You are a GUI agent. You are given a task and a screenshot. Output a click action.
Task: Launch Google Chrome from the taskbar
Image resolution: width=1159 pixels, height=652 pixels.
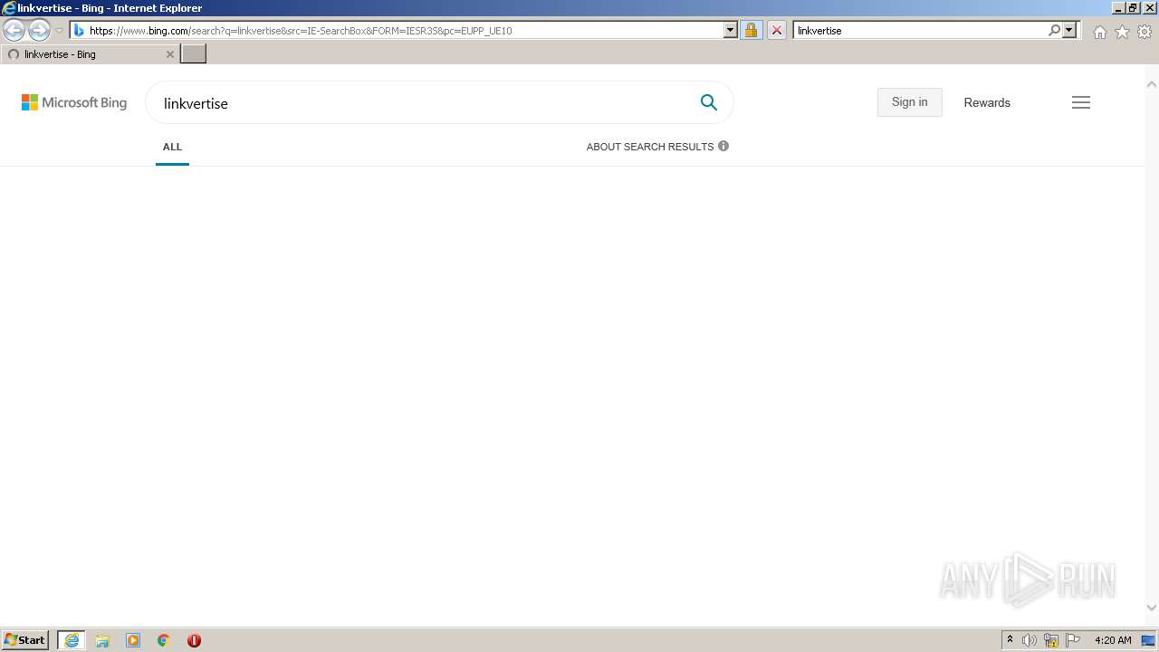tap(164, 640)
